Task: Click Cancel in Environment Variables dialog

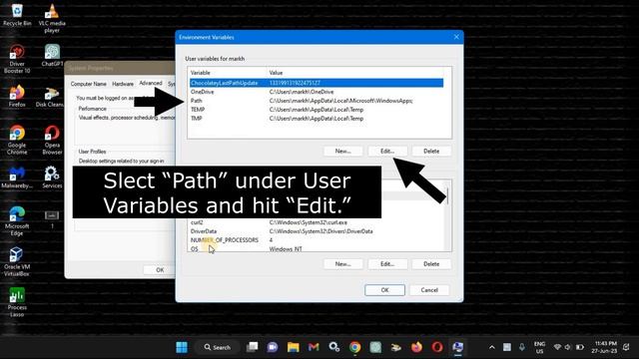Action: click(x=429, y=290)
